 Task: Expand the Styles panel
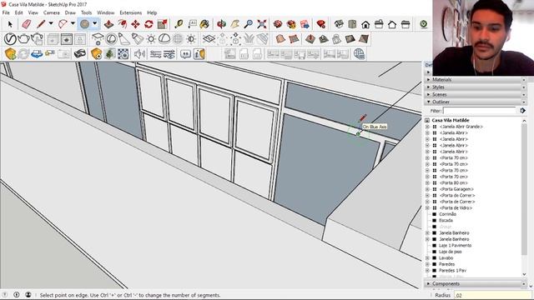(428, 87)
